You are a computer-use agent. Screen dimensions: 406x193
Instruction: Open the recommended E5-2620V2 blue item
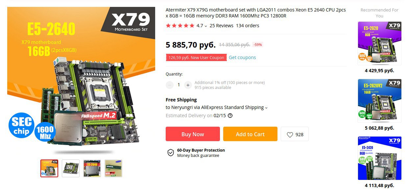tap(379, 101)
